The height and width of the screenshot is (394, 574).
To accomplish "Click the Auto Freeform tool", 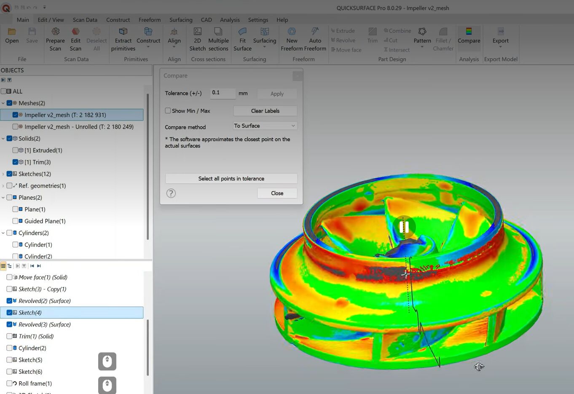I will (315, 39).
